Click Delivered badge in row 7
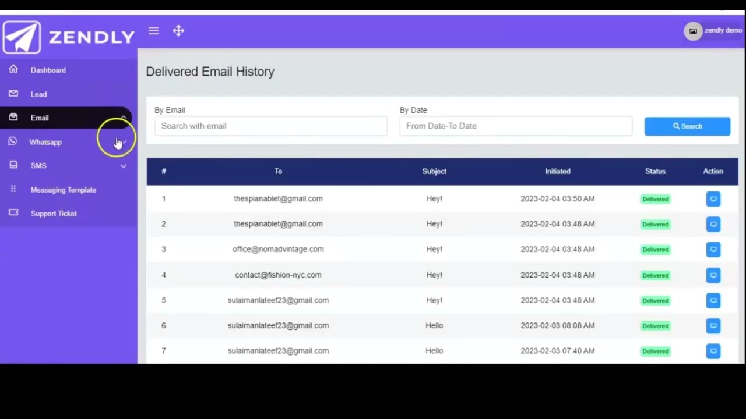Viewport: 746px width, 419px height. [x=656, y=351]
